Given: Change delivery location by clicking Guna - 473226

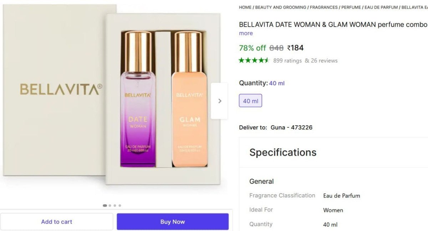Looking at the screenshot, I should pos(292,127).
